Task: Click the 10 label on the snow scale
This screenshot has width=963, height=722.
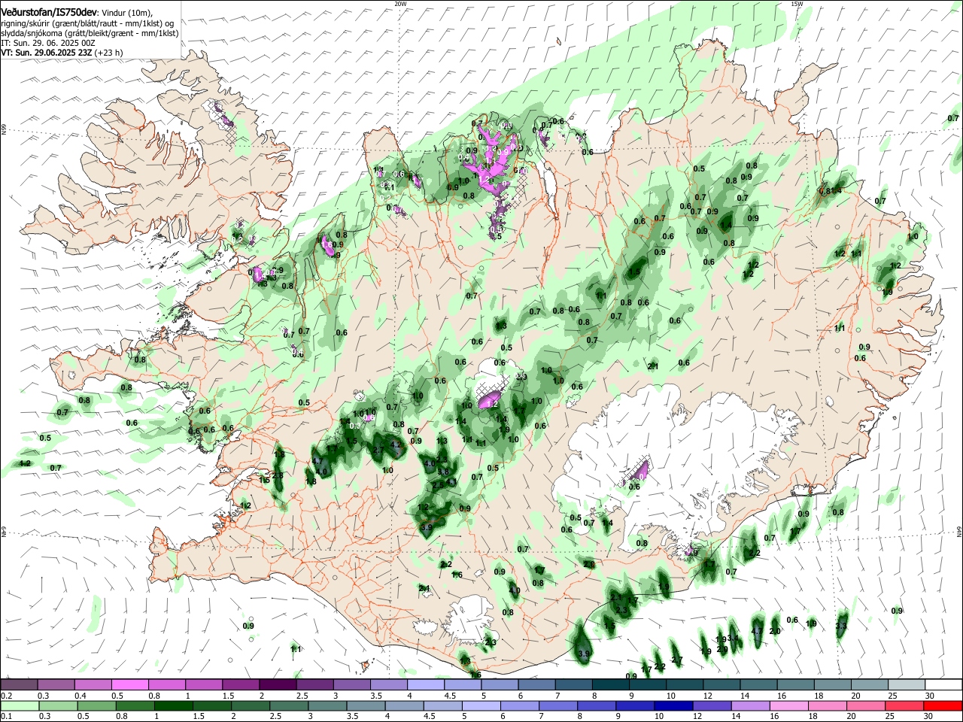Action: tap(671, 696)
